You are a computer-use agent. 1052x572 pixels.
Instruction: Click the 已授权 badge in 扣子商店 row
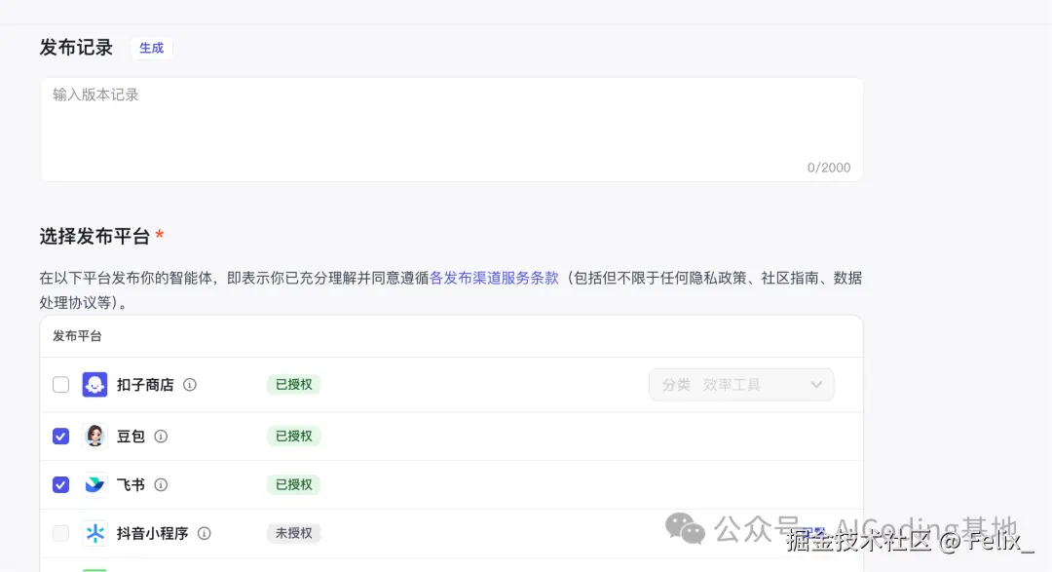click(x=294, y=385)
